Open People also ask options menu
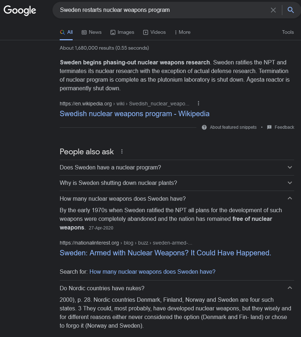This screenshot has width=301, height=337. (x=122, y=152)
